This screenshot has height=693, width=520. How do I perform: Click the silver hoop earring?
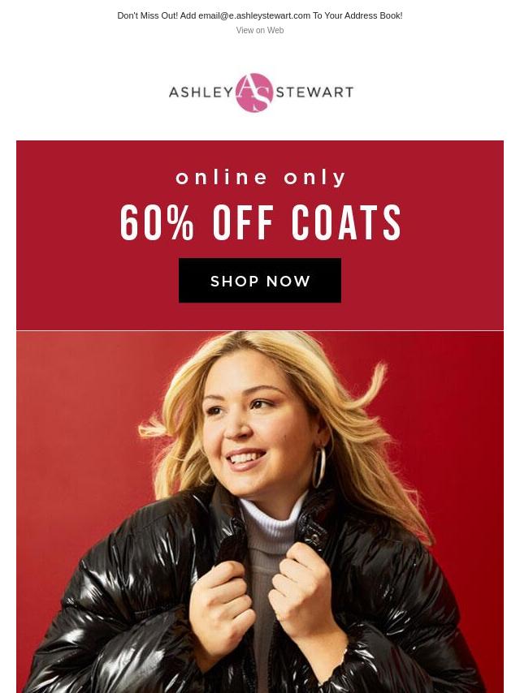tap(318, 467)
